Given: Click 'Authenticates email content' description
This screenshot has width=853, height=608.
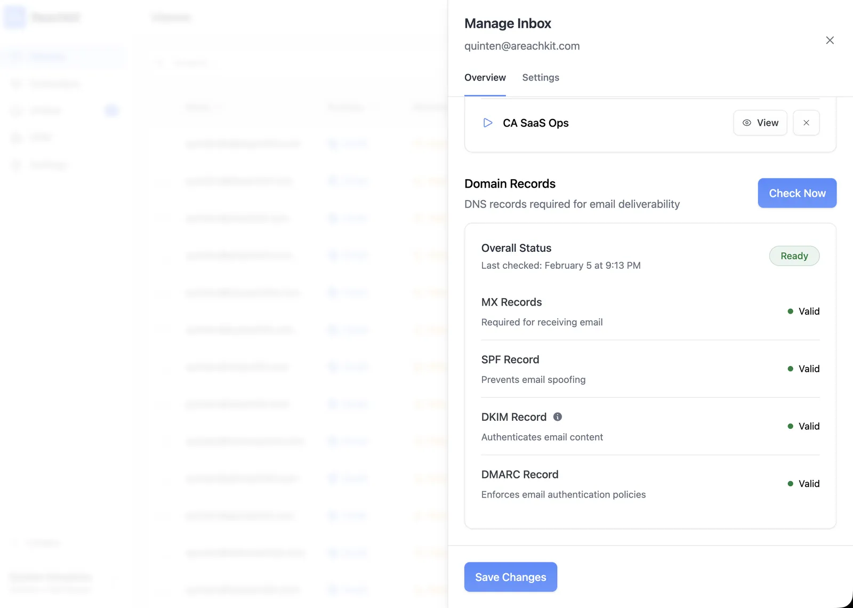Looking at the screenshot, I should click(542, 437).
